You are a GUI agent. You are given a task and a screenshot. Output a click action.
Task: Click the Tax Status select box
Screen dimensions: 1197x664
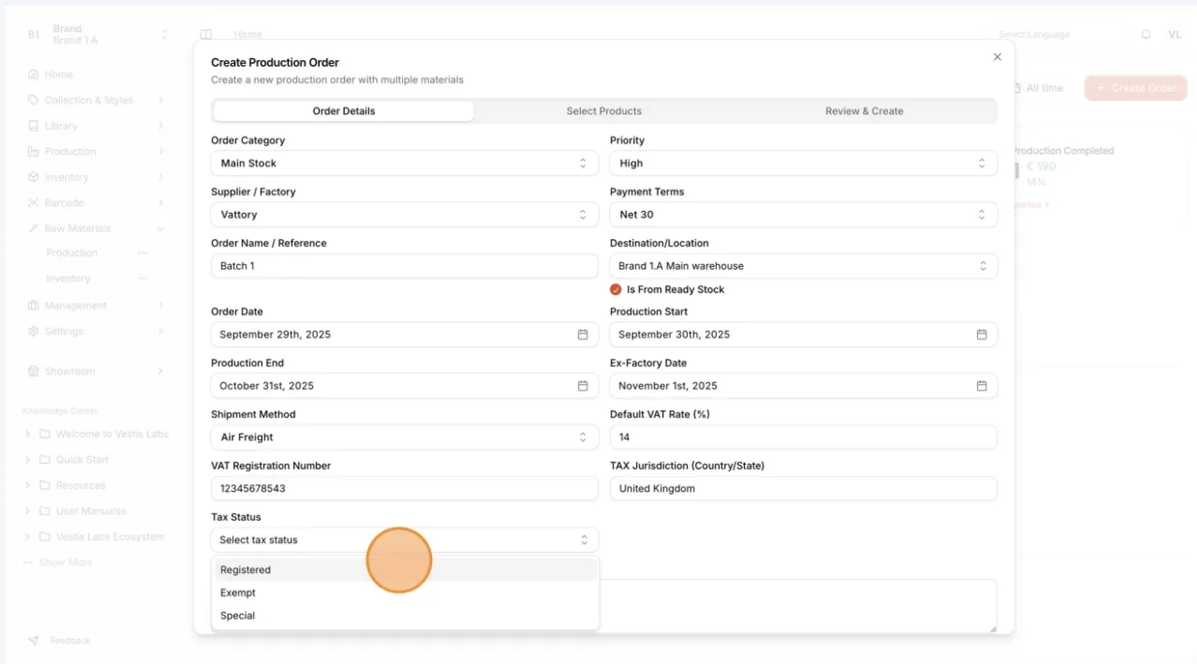click(x=405, y=540)
